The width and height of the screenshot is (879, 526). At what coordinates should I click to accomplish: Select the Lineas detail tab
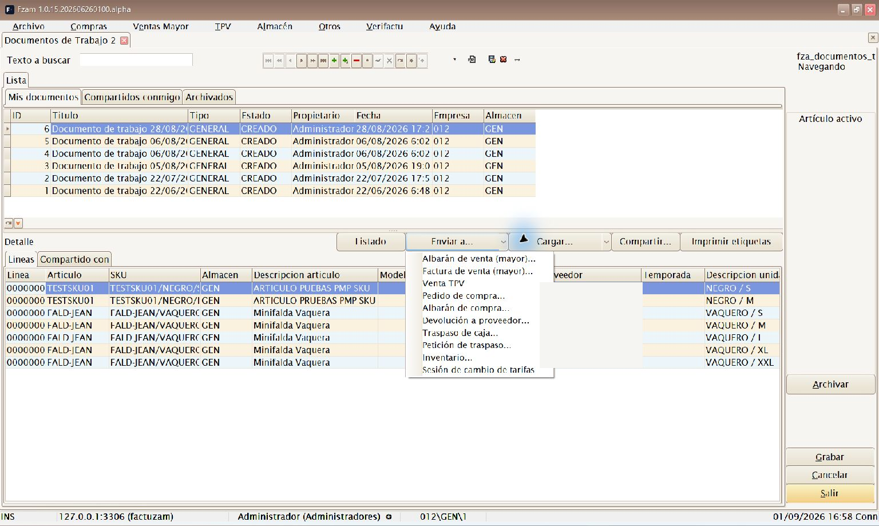point(21,259)
